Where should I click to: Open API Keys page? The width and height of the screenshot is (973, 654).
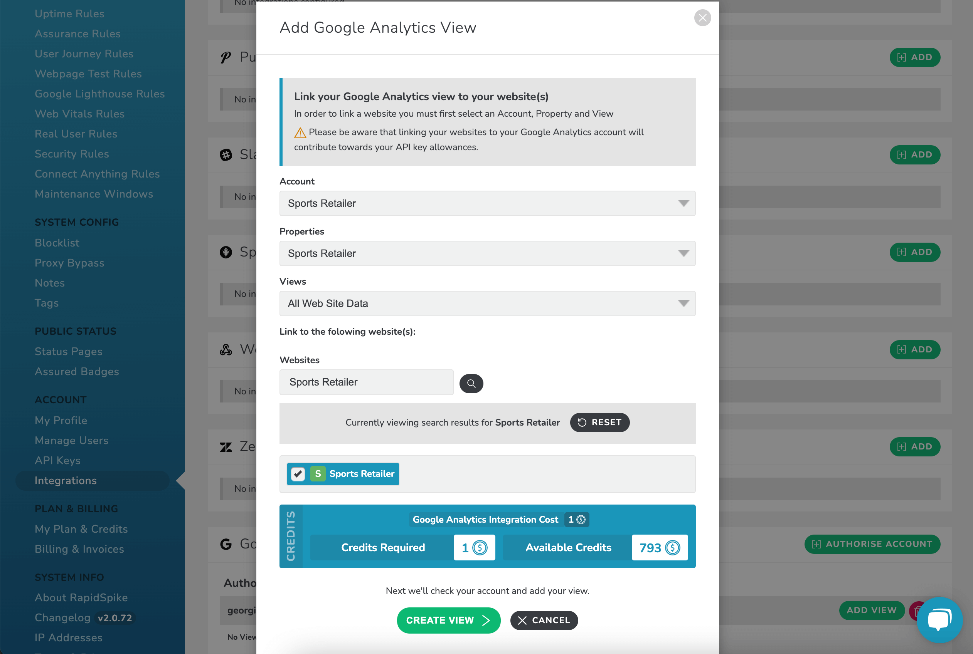57,460
